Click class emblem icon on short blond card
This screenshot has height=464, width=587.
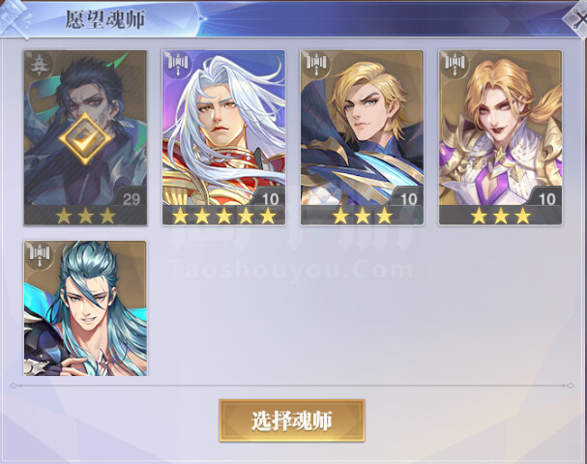(317, 63)
